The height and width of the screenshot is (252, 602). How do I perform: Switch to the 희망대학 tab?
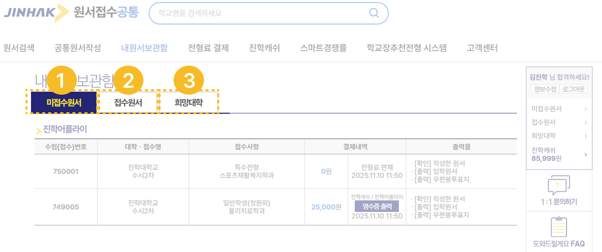189,103
